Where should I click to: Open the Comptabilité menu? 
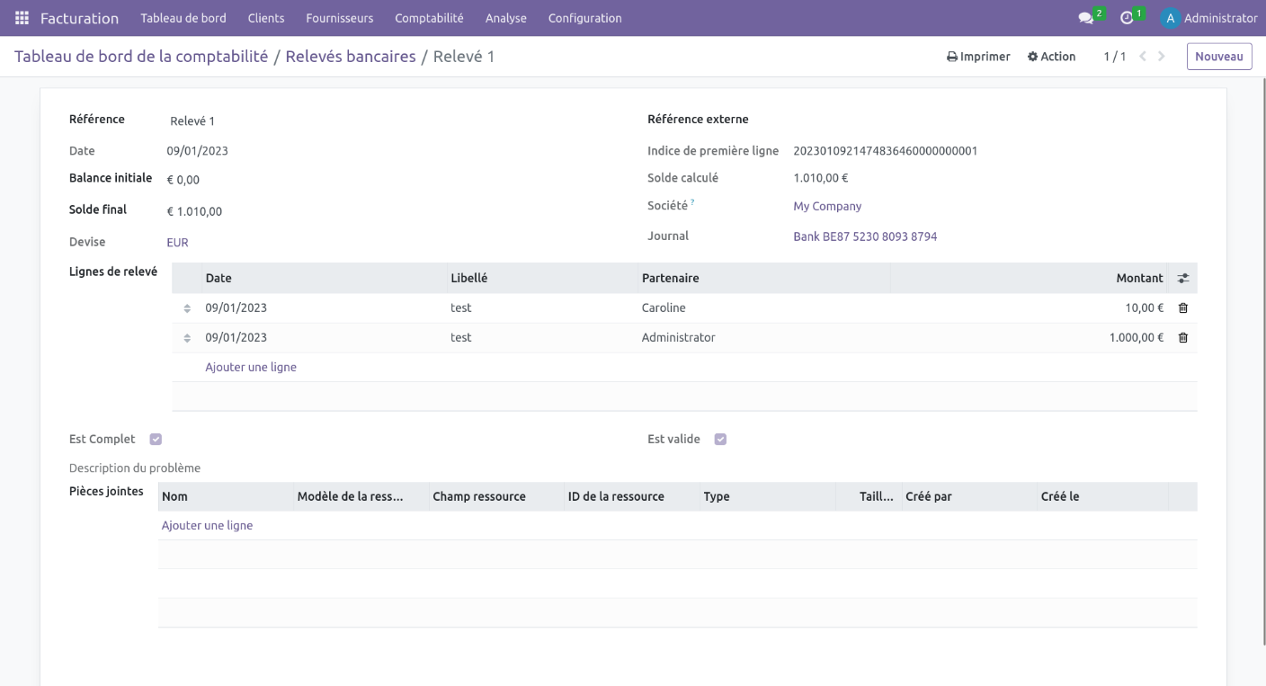pyautogui.click(x=429, y=18)
